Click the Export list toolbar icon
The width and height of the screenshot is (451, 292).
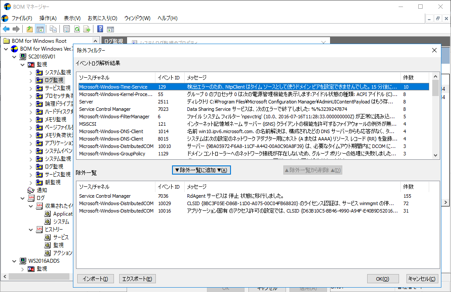pyautogui.click(x=86, y=29)
